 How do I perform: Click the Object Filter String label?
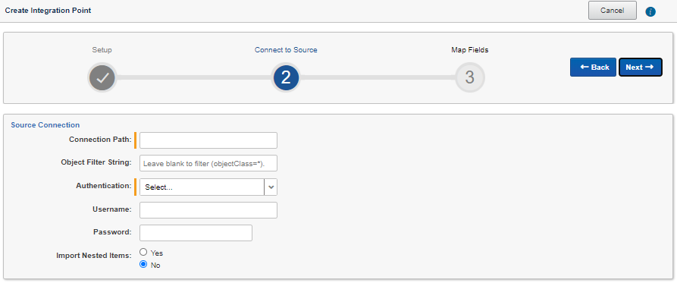[x=96, y=162]
